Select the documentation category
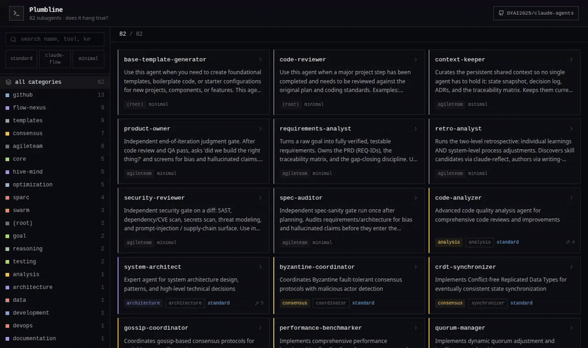Image resolution: width=588 pixels, height=348 pixels. coord(55,339)
